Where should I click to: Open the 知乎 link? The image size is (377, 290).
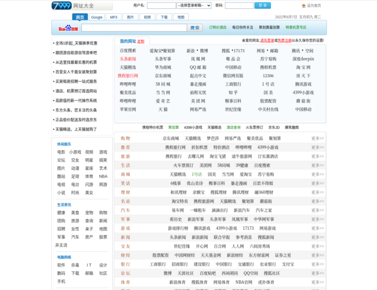click(x=233, y=93)
